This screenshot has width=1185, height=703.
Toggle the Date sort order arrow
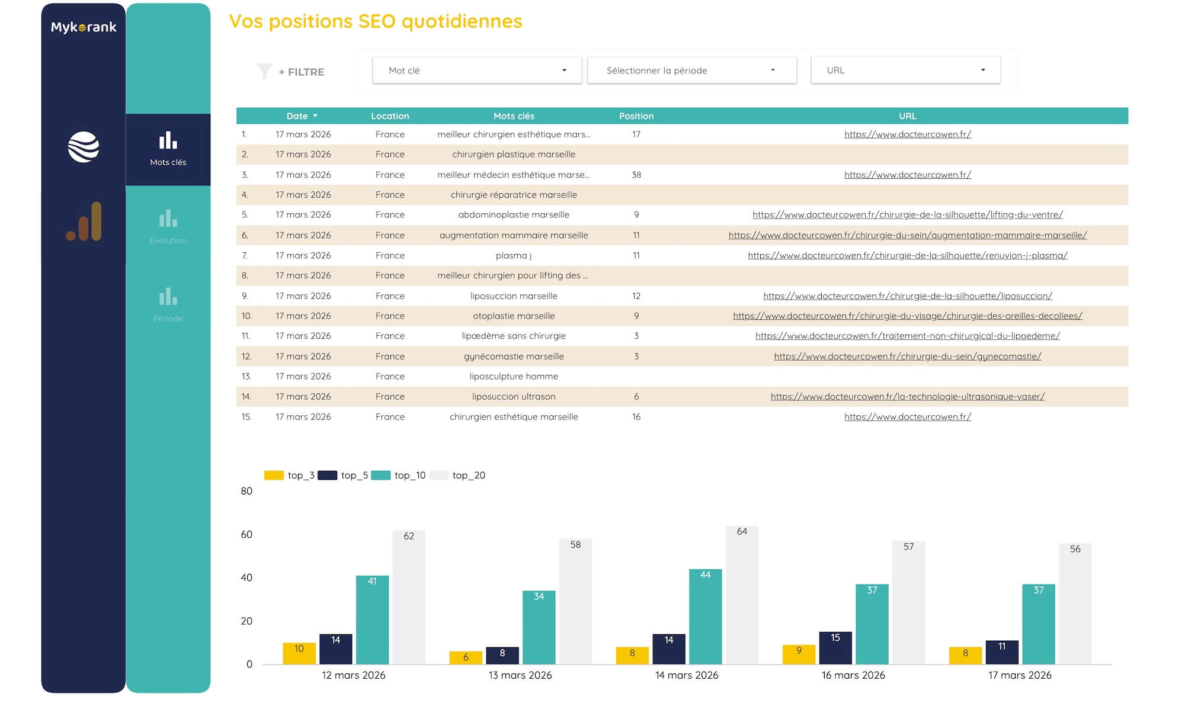(315, 116)
